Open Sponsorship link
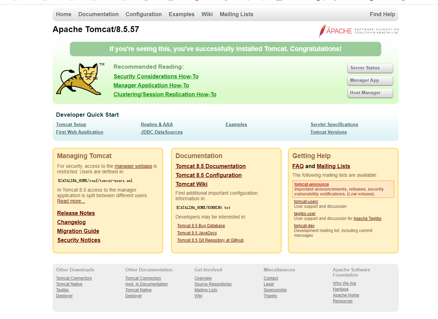 pyautogui.click(x=275, y=290)
